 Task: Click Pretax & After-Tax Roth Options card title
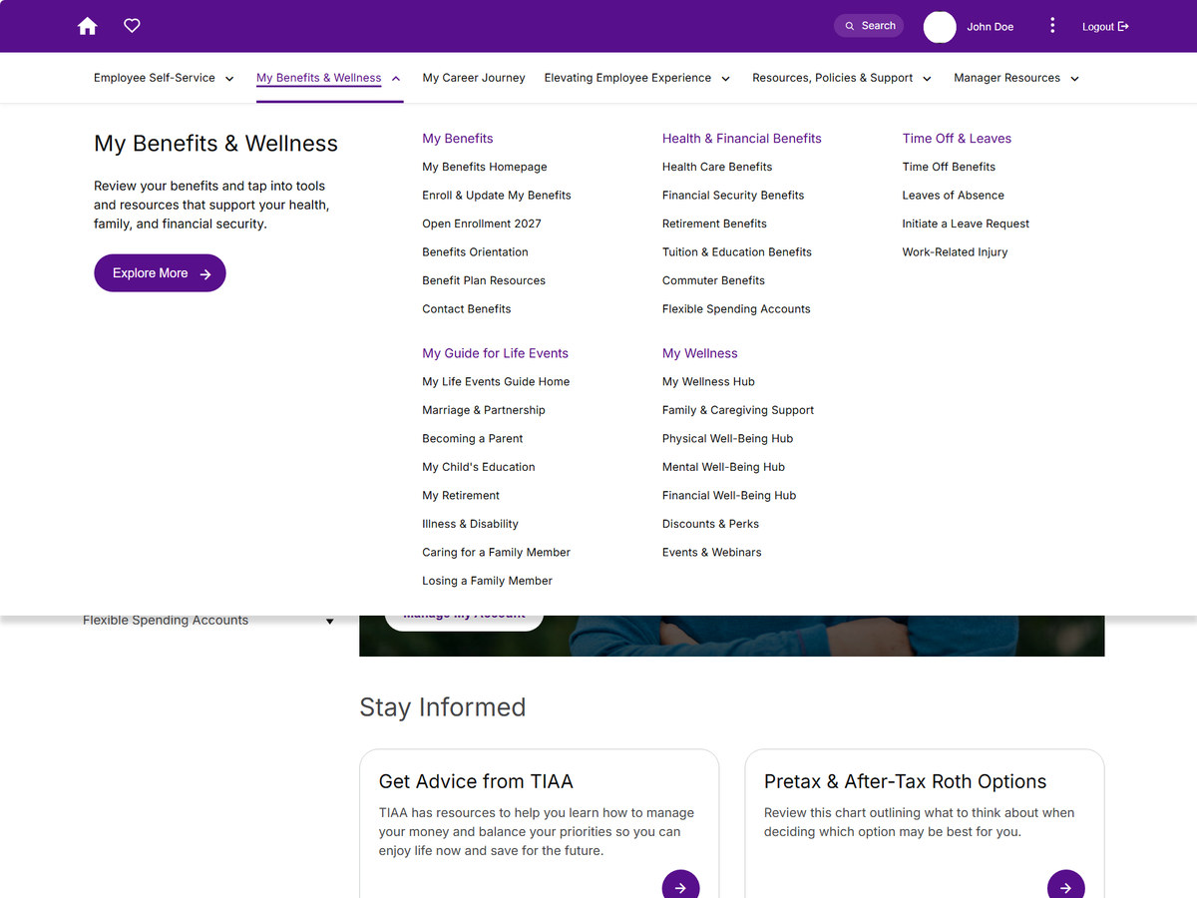click(905, 782)
